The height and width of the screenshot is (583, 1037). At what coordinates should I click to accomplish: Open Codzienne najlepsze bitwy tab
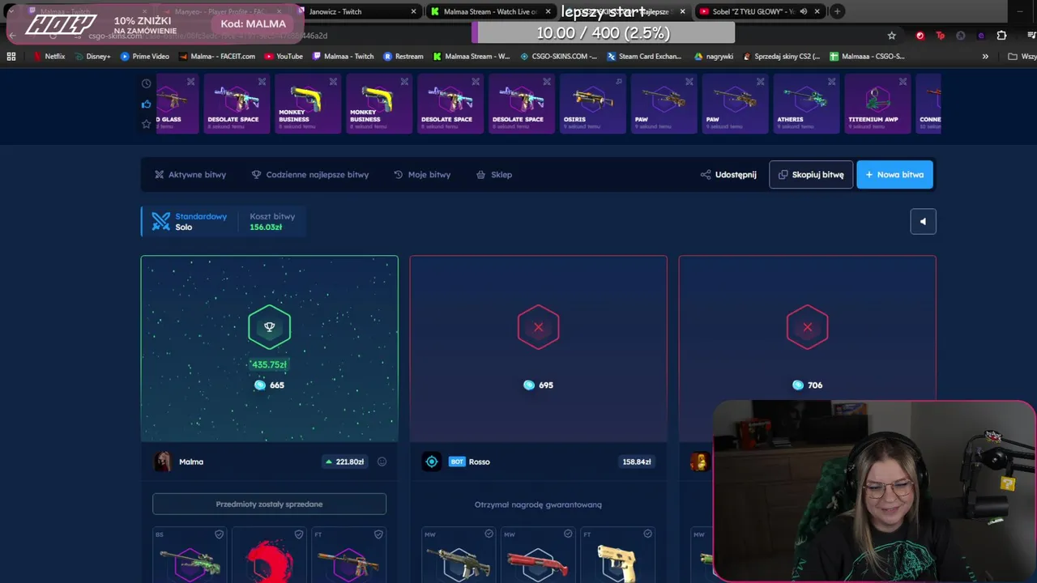point(309,175)
